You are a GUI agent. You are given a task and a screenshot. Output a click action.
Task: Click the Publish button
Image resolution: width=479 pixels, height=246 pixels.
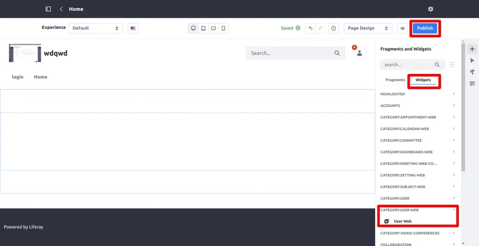425,28
